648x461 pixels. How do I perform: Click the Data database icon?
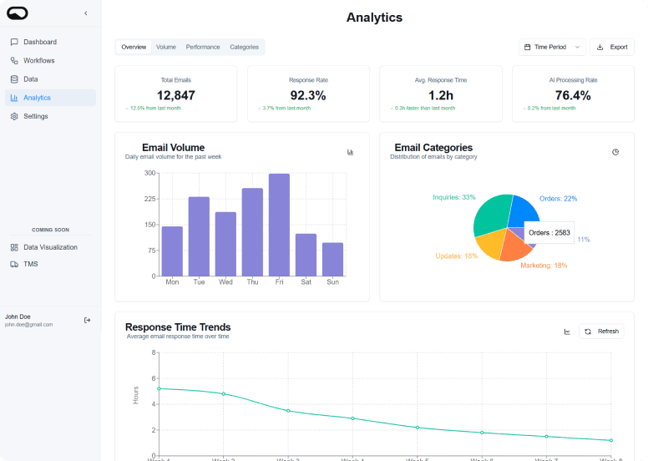point(14,79)
